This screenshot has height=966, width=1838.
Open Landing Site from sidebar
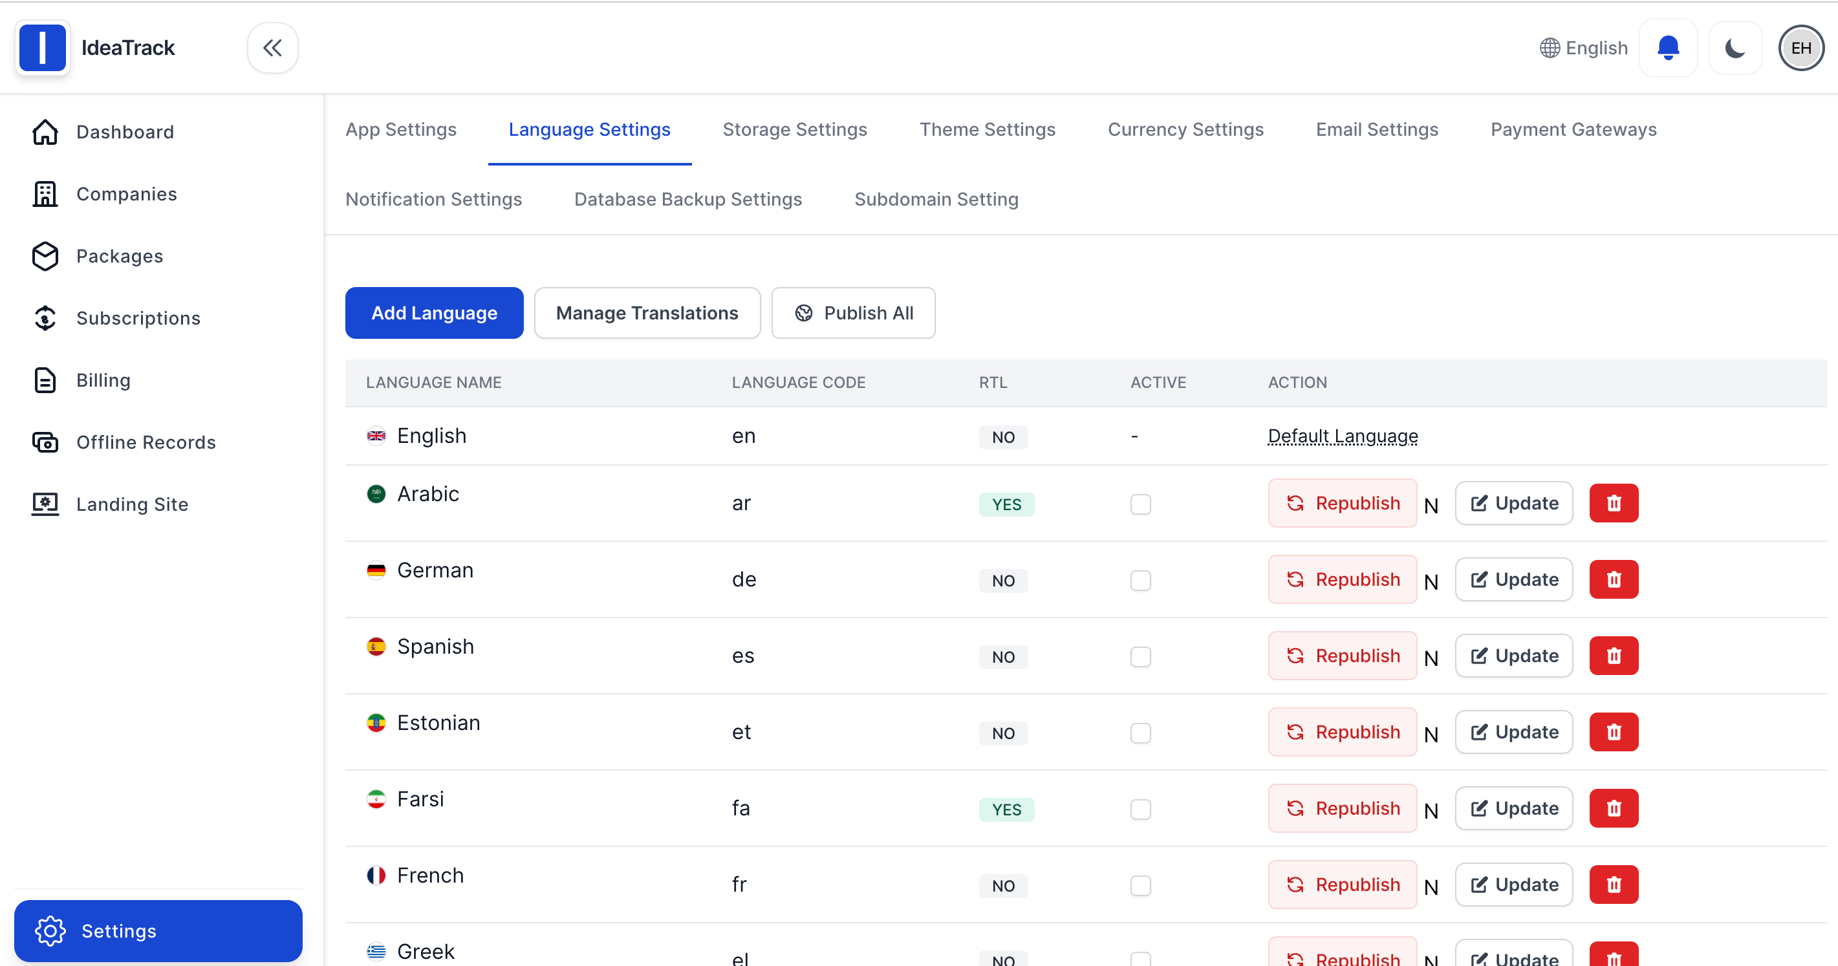132,504
